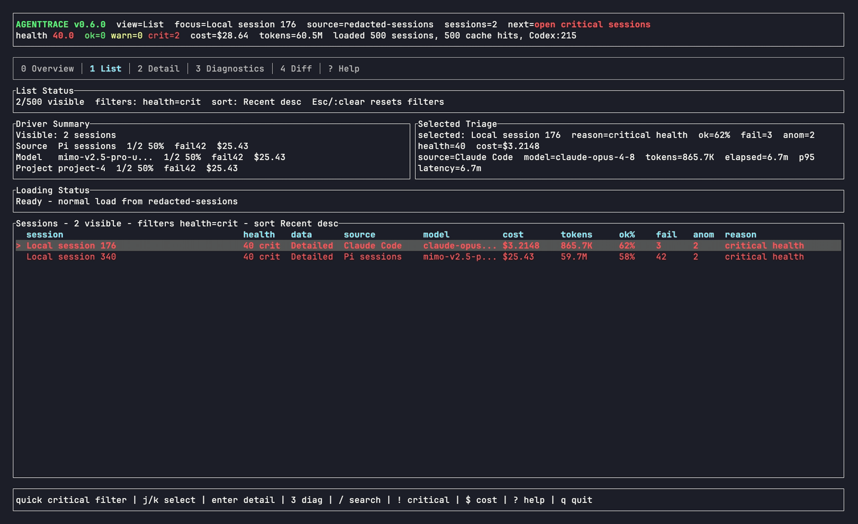Click the $25.43 cost cell in the table
Image resolution: width=858 pixels, height=524 pixels.
pos(518,257)
